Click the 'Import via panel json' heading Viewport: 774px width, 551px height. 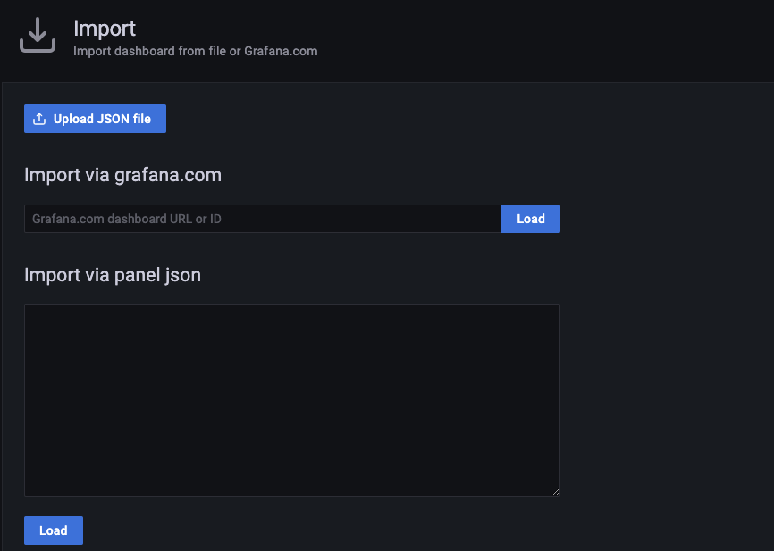113,275
